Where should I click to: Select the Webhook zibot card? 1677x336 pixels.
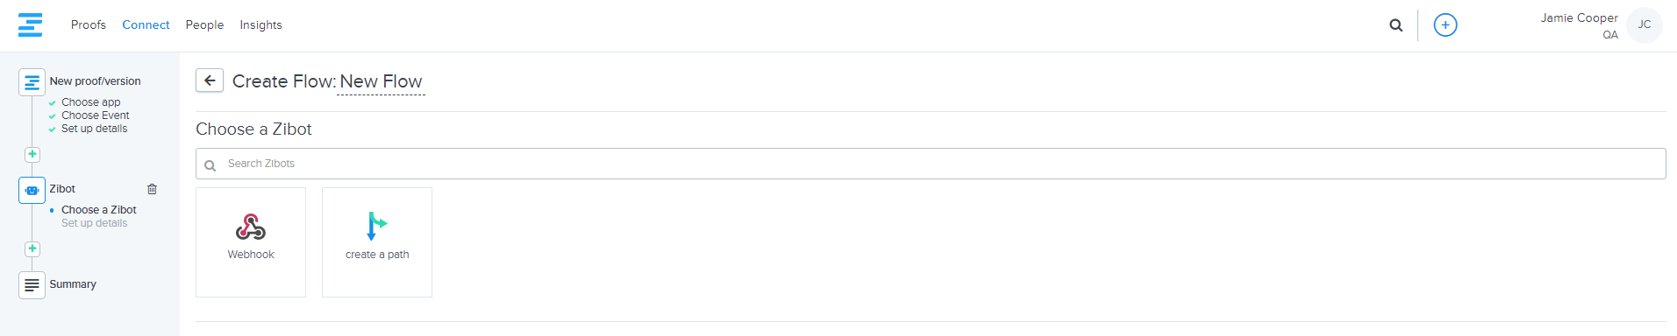click(x=251, y=242)
